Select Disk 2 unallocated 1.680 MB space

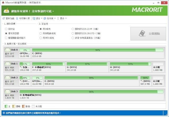(x=158, y=81)
